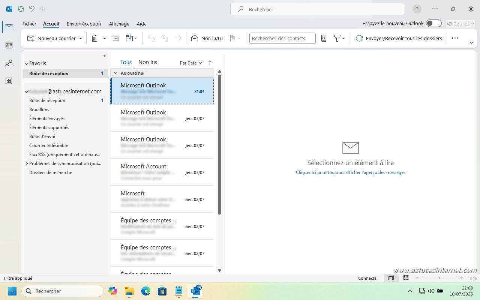Viewport: 480px width, 300px height.
Task: Click Cliquez ici pour toujours afficher l'aperçu link
Action: [351, 172]
